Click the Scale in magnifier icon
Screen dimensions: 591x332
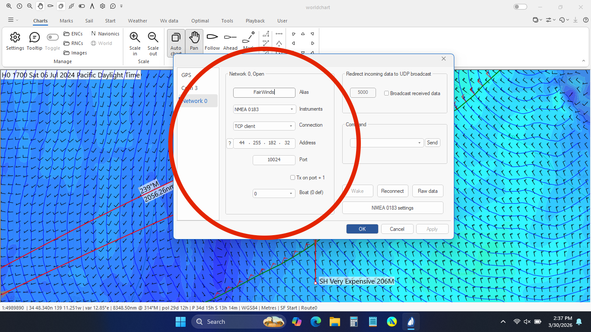coord(135,38)
